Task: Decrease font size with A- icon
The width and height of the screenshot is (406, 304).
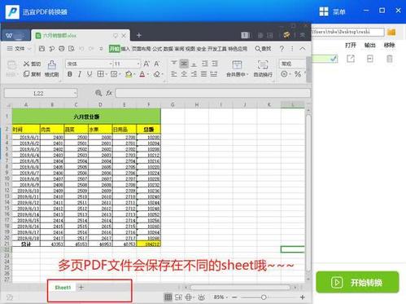Action: click(156, 64)
